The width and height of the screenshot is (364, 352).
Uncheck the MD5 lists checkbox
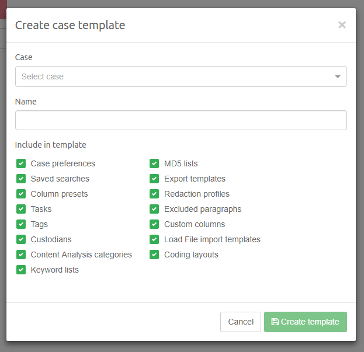[x=154, y=163]
